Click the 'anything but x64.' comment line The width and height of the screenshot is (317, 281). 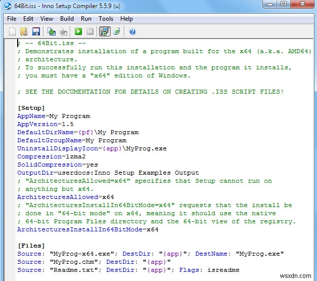coord(56,189)
